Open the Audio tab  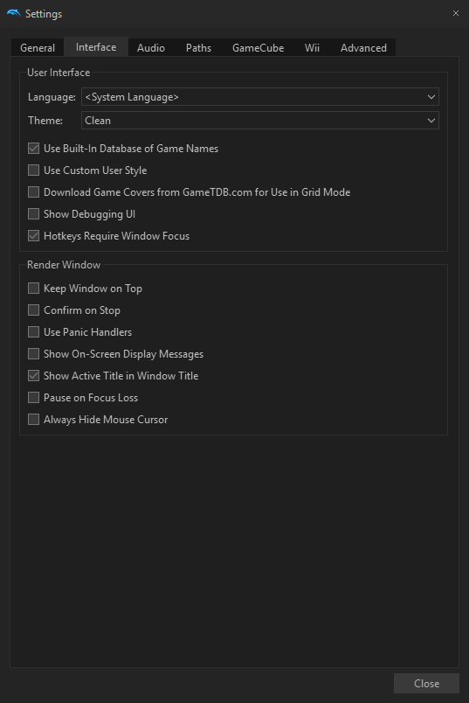(x=151, y=48)
